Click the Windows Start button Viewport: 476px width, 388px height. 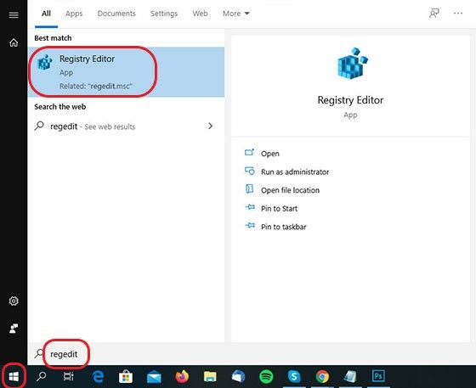point(14,377)
